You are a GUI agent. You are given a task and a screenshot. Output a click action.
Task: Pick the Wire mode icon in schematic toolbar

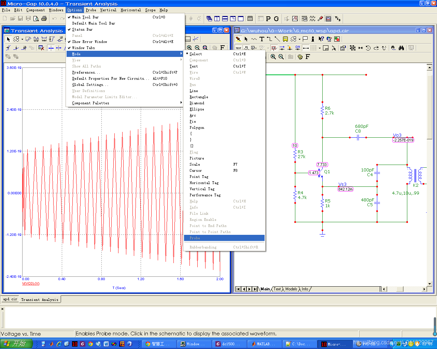(269, 39)
